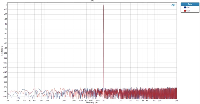Click the 100 tick on the frequency axis
Image resolution: width=200 pixels, height=104 pixels.
47,101
